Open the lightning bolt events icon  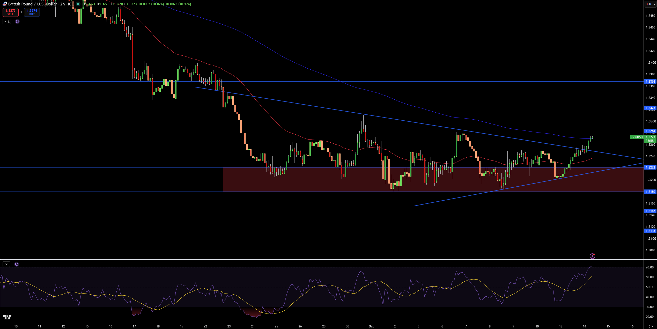click(x=592, y=256)
